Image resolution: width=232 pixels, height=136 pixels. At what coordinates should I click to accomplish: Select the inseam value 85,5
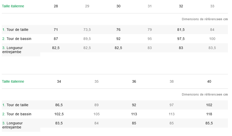pyautogui.click(x=209, y=123)
